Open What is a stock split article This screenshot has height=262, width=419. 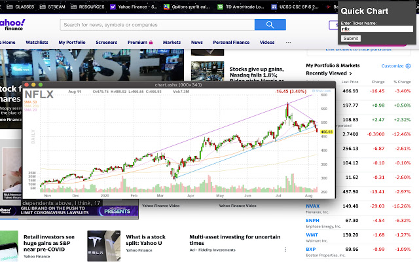click(x=145, y=240)
